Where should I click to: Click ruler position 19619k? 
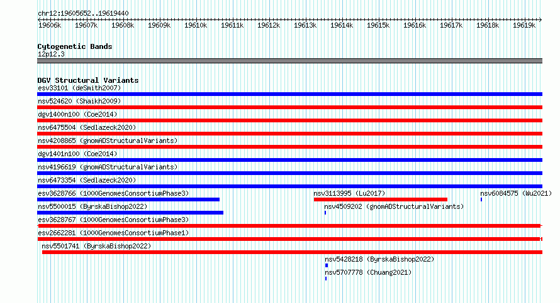coord(524,25)
